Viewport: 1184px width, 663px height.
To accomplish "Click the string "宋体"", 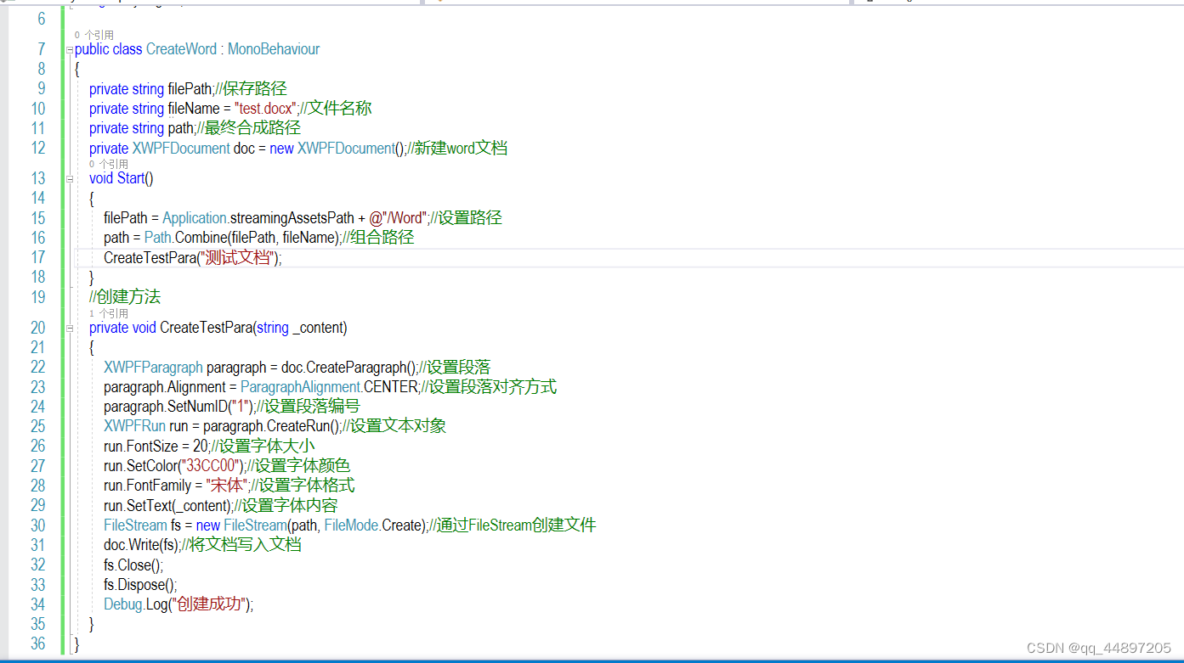I will (227, 486).
